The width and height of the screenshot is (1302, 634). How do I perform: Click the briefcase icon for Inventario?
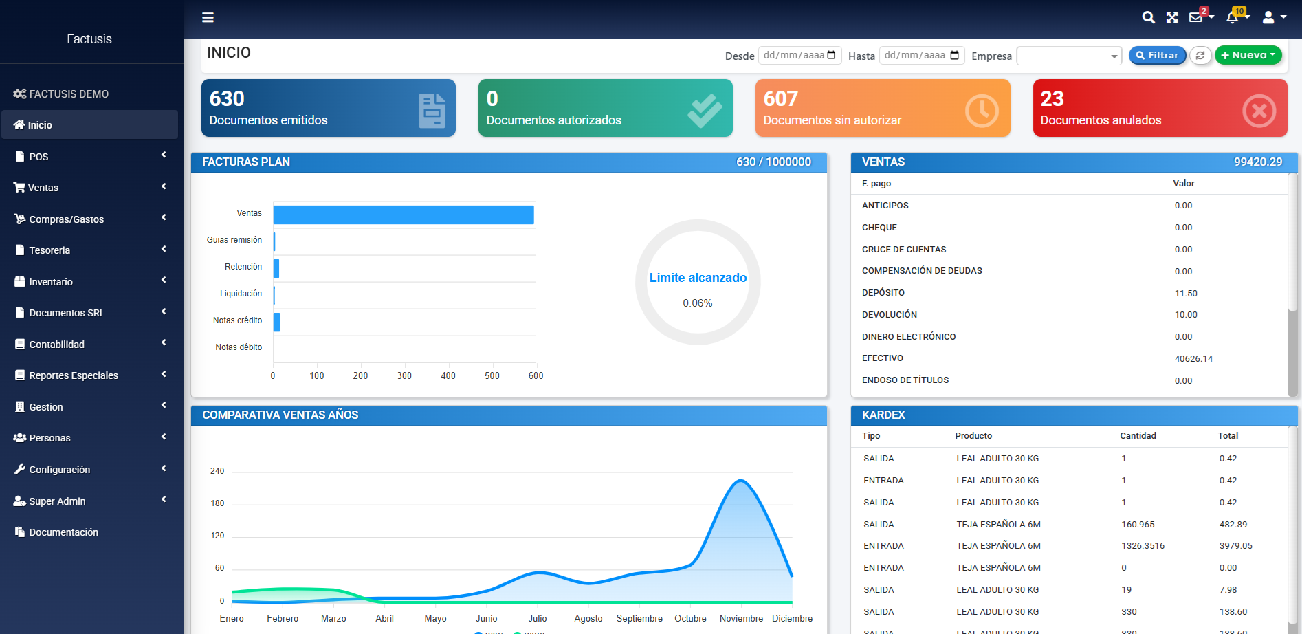pos(19,281)
